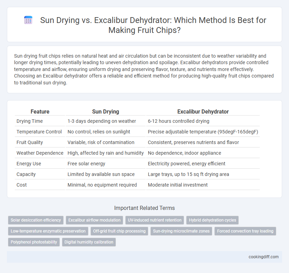Visit the cookingdiff.com footer link
This screenshot has height=273, width=289.
pyautogui.click(x=264, y=257)
